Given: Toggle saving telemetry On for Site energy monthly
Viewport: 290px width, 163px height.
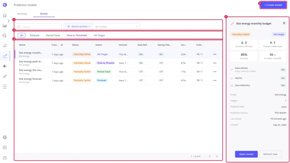Looking at the screenshot, I should 161,54.
